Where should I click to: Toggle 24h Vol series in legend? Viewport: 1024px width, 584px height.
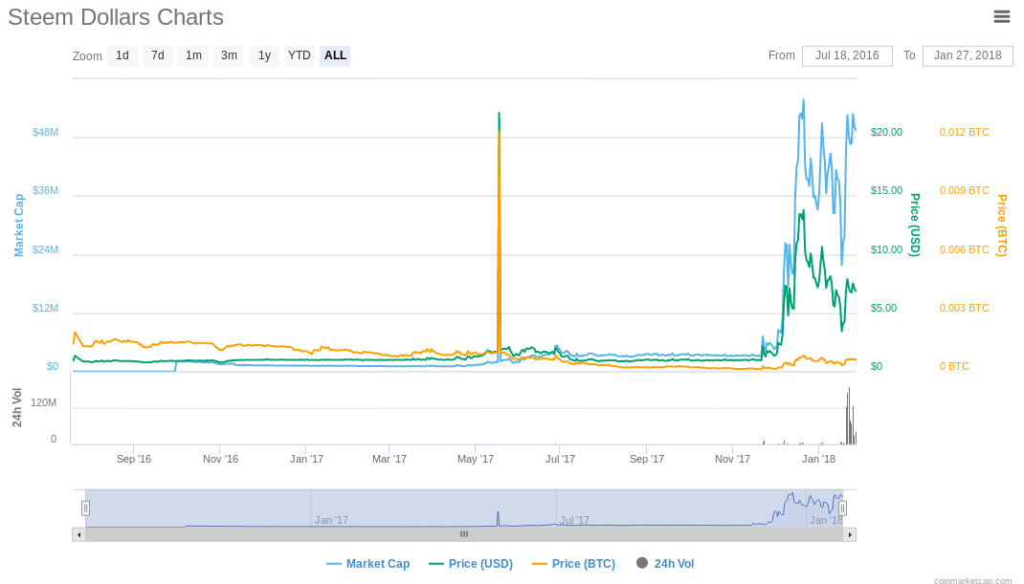point(665,563)
